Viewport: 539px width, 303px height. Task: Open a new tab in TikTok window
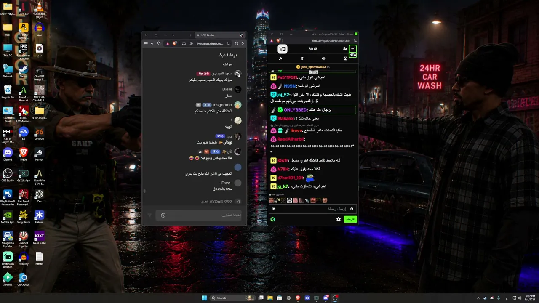point(190,35)
